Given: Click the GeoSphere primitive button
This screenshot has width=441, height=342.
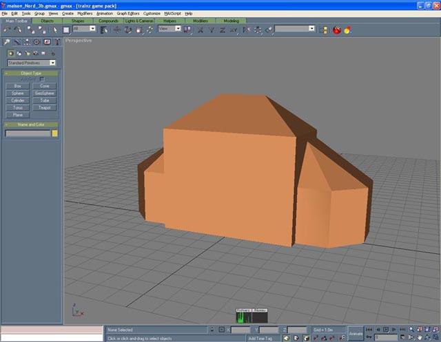Looking at the screenshot, I should [44, 93].
